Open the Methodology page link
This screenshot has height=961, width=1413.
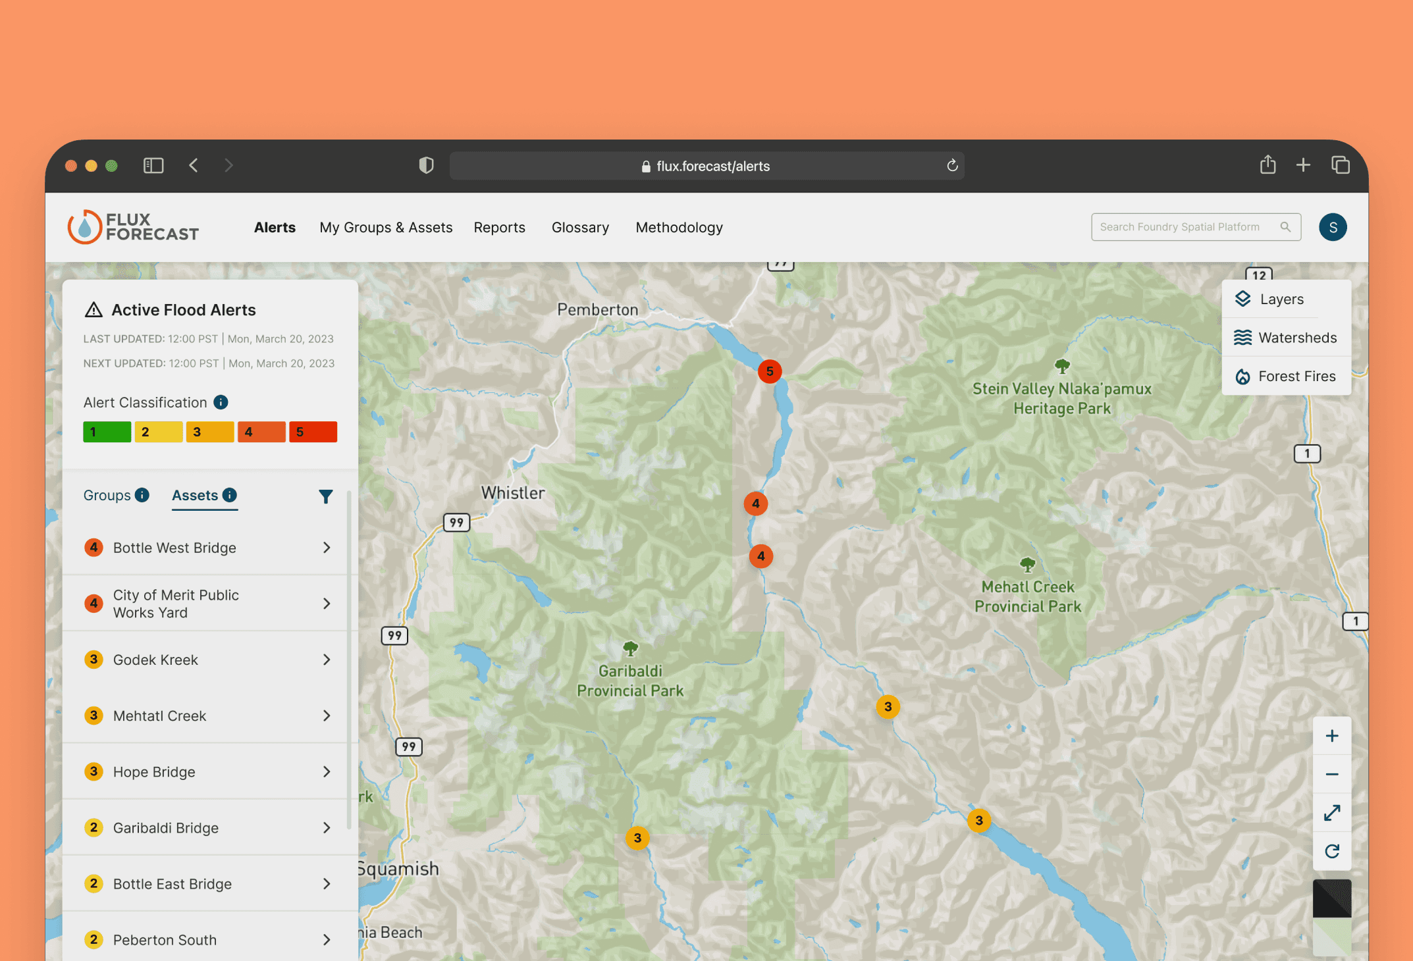pyautogui.click(x=679, y=228)
